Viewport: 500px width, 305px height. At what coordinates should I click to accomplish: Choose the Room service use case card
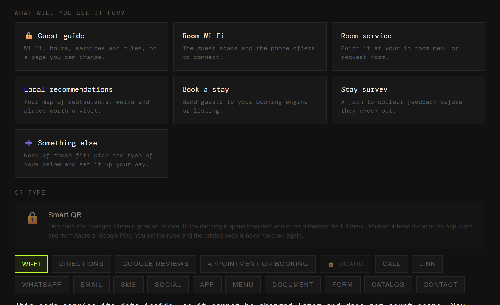tap(408, 46)
